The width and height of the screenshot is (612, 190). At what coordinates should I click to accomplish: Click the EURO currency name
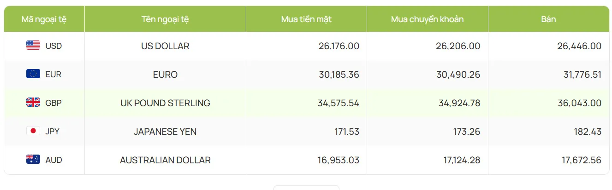[165, 75]
